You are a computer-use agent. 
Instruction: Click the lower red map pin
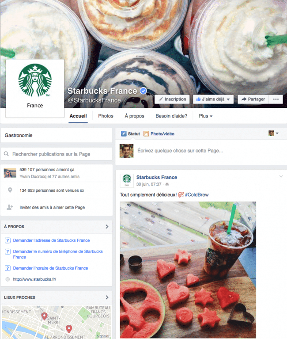[69, 329]
